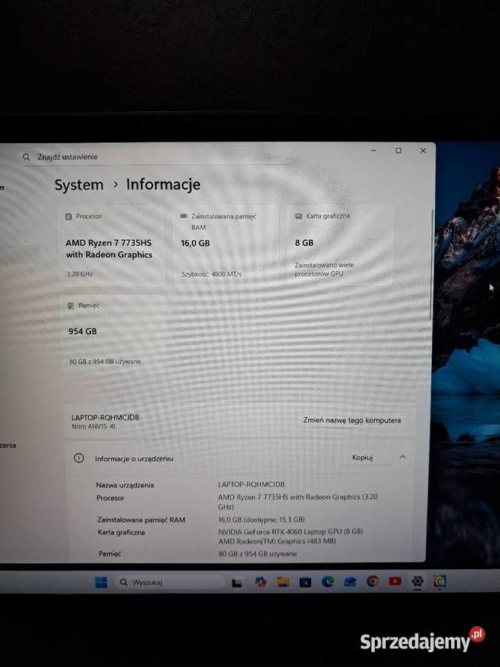Click the Informacje breadcrumb heading

click(x=163, y=185)
